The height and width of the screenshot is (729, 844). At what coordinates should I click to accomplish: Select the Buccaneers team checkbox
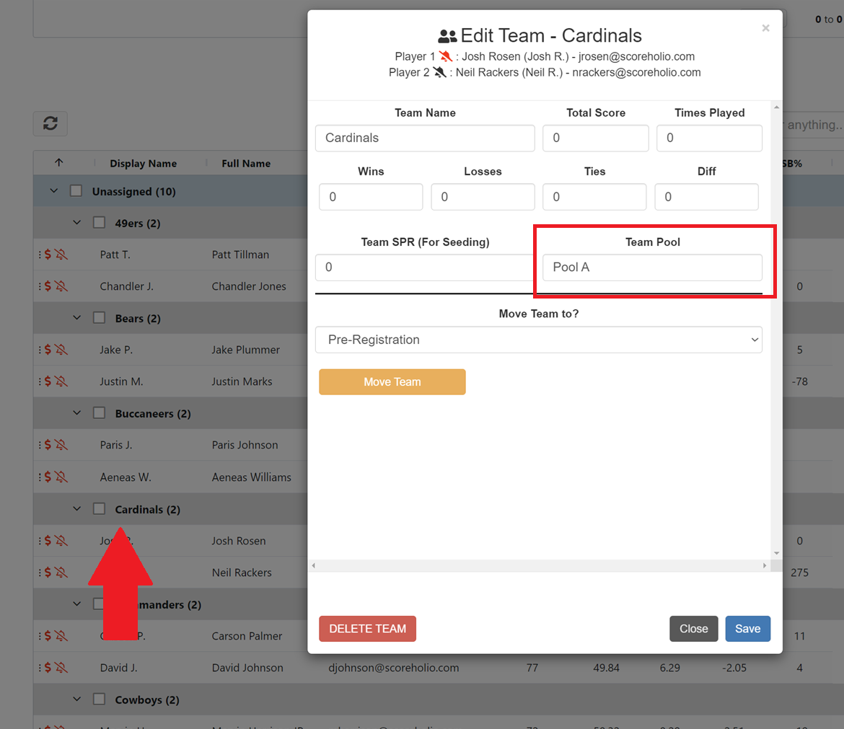click(x=99, y=413)
